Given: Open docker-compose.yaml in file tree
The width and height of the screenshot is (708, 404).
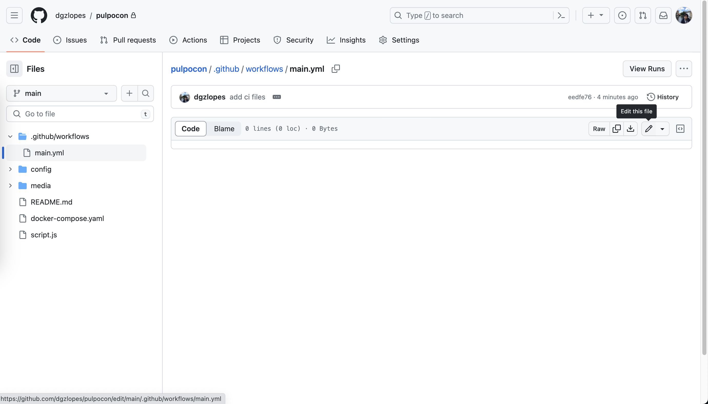Looking at the screenshot, I should coord(67,218).
